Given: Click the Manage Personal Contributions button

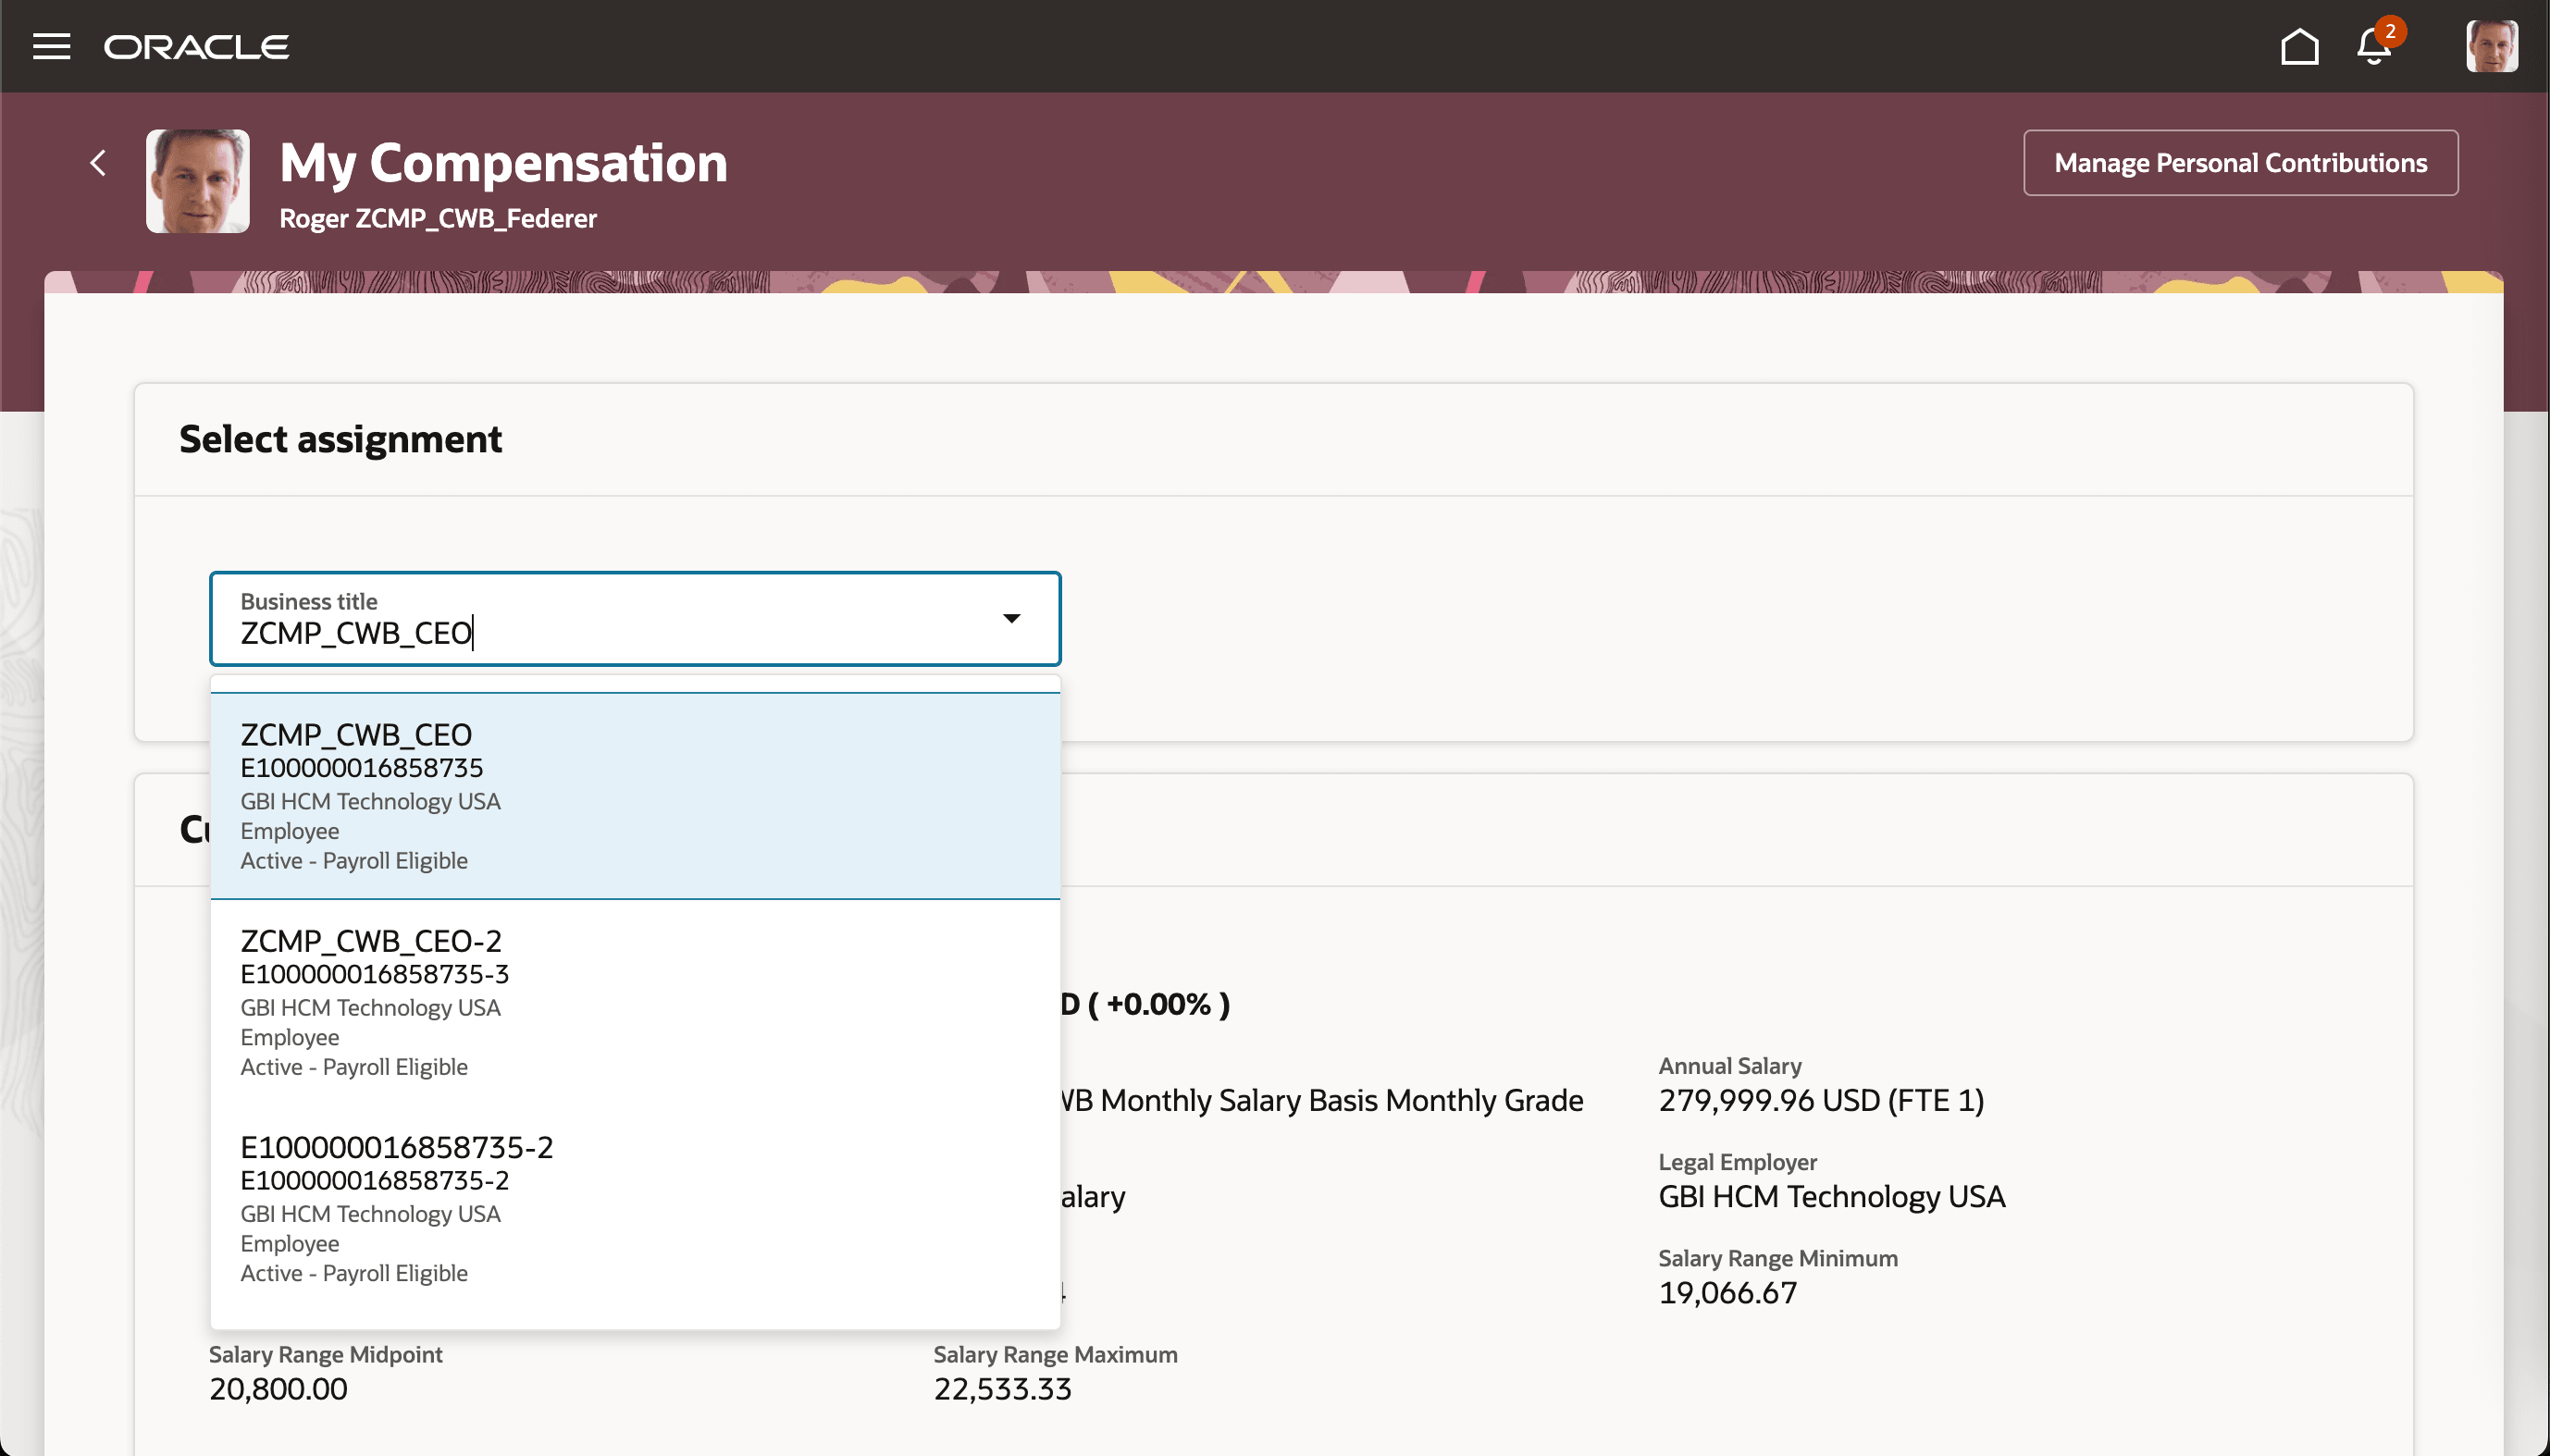Looking at the screenshot, I should point(2239,162).
